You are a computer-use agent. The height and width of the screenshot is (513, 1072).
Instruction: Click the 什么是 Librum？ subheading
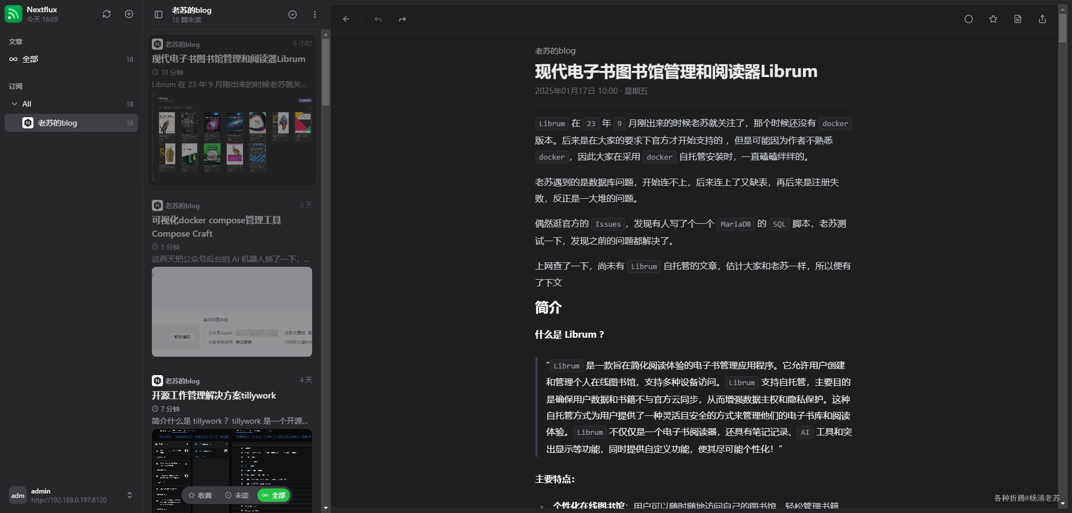pyautogui.click(x=569, y=334)
